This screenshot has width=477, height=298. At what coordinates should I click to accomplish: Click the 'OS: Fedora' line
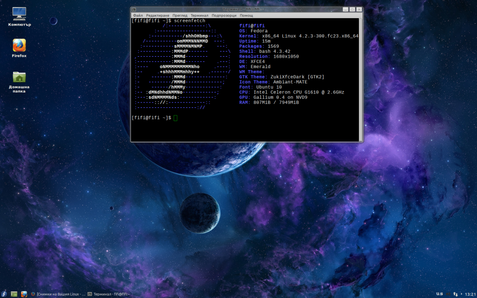(x=253, y=31)
